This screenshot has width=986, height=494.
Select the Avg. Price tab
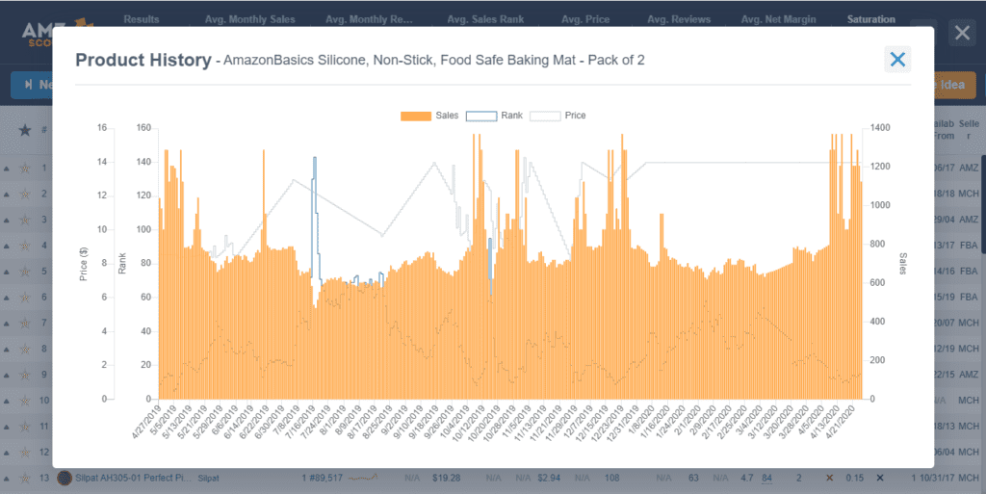click(585, 19)
